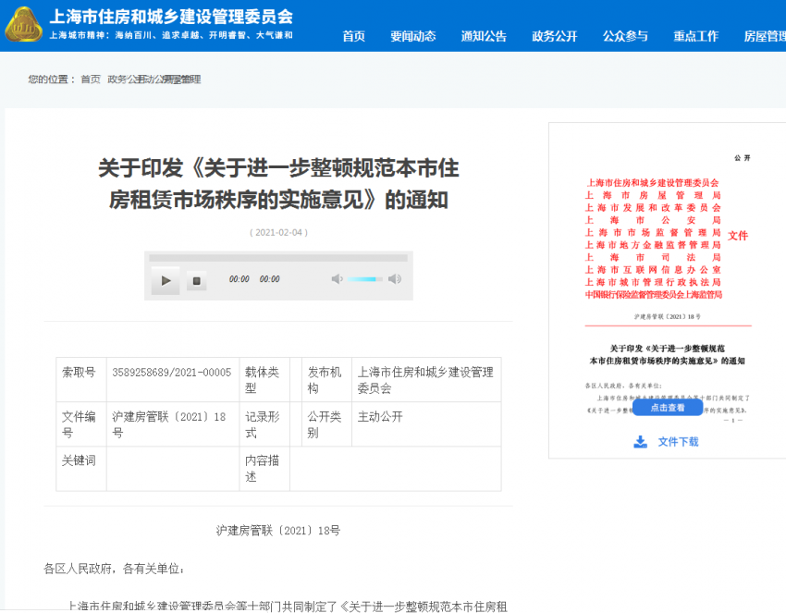The width and height of the screenshot is (786, 613).
Task: Open the 首页 navigation menu
Action: pyautogui.click(x=352, y=36)
